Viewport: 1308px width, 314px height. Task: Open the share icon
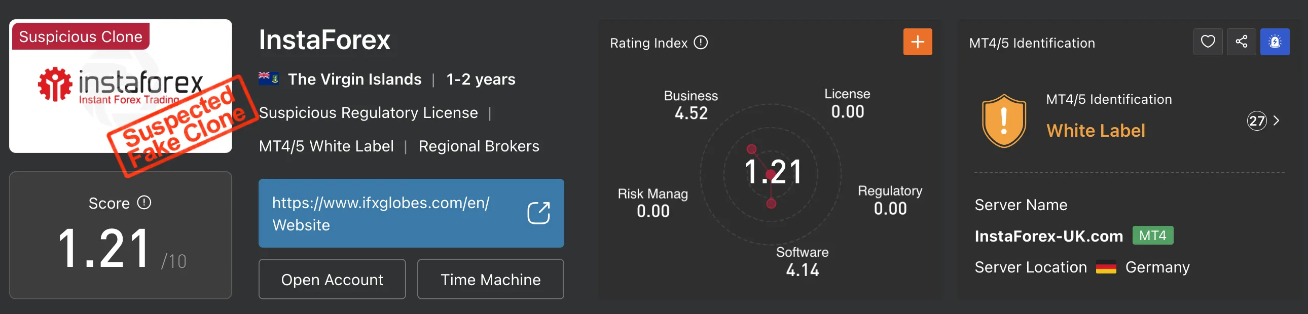(x=1241, y=42)
